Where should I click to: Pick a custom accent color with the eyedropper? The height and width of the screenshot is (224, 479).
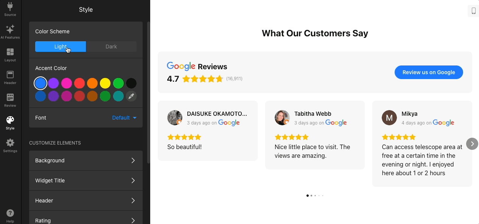tap(131, 96)
